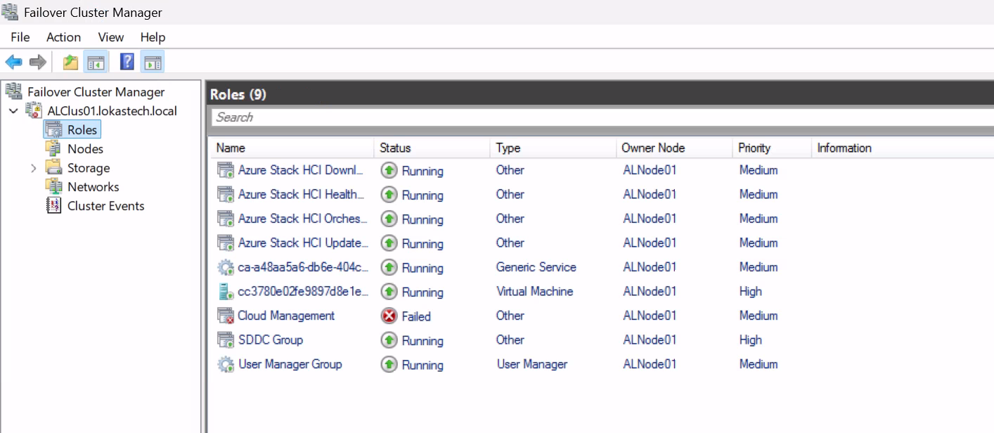Expand the Storage tree node
994x433 pixels.
tap(33, 168)
